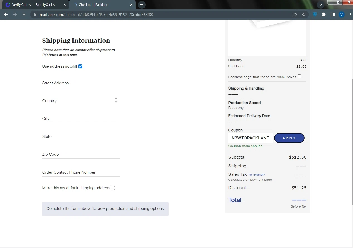View site information lock icon
Screen dimensions: 353x248
pyautogui.click(x=35, y=15)
